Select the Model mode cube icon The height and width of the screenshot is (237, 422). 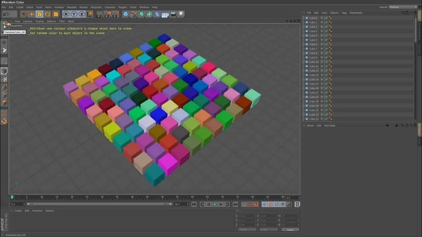[4, 71]
